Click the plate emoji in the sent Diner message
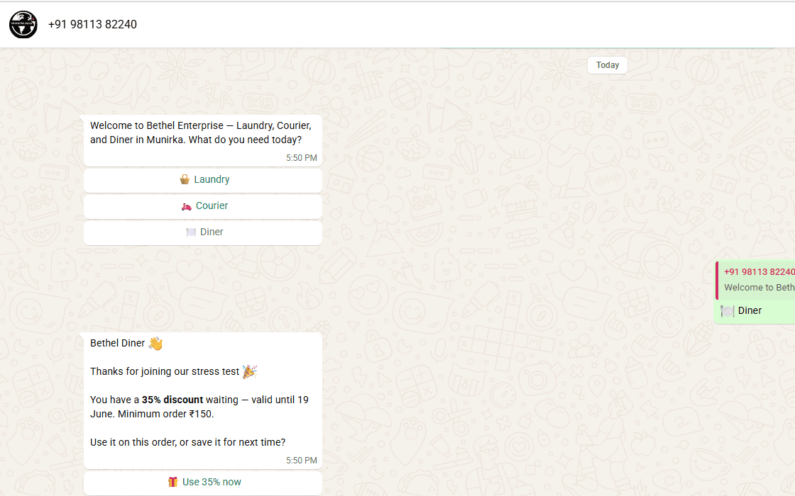Screen dimensions: 795x496 point(728,311)
